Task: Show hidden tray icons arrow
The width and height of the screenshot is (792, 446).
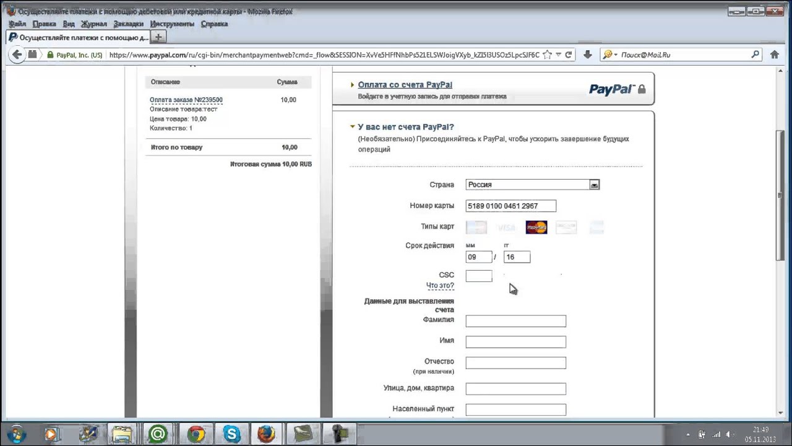Action: tap(689, 434)
